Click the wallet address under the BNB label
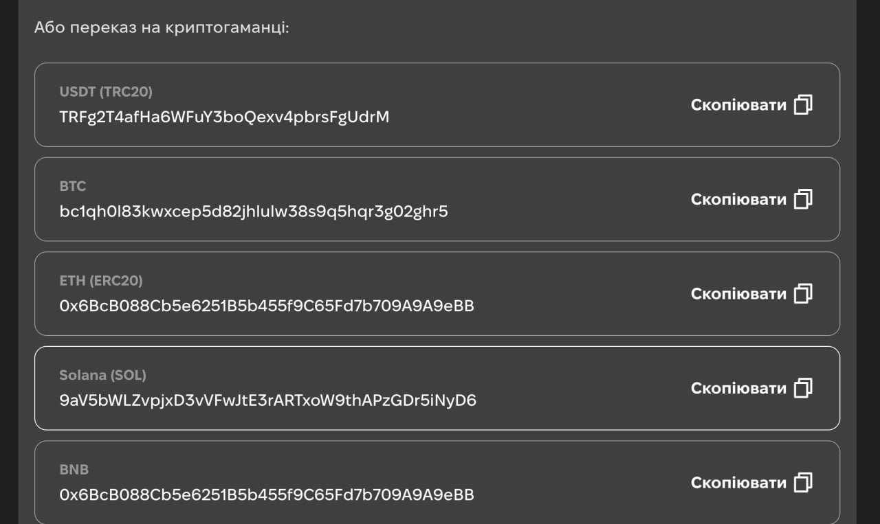The height and width of the screenshot is (524, 880). point(267,494)
